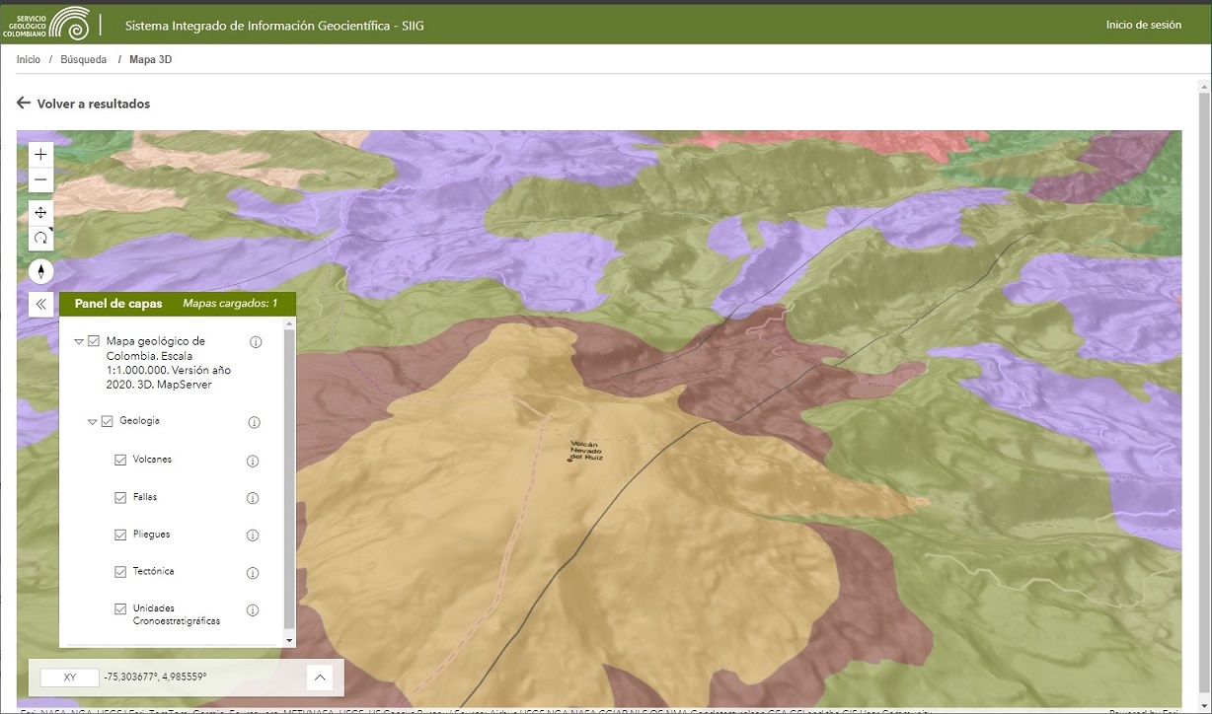Select the pan navigation tool

(40, 212)
